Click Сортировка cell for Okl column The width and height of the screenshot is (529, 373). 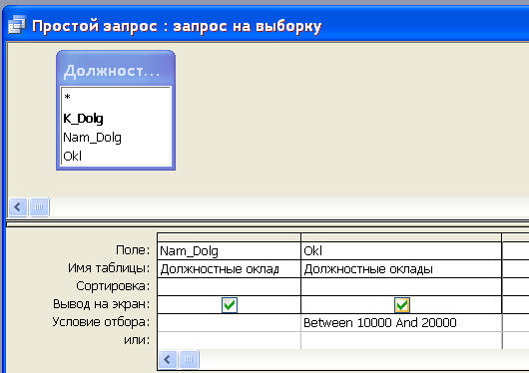pos(401,286)
